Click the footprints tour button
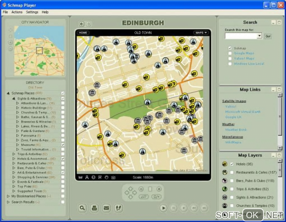This screenshot has width=286, height=222. [x=118, y=208]
